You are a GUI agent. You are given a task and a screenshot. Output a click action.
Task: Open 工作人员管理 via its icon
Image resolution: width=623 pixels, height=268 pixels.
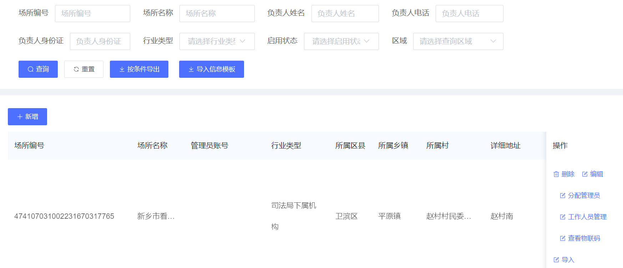tap(563, 217)
